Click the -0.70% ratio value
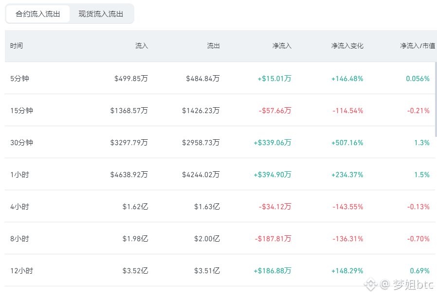Image resolution: width=437 pixels, height=297 pixels. point(419,239)
